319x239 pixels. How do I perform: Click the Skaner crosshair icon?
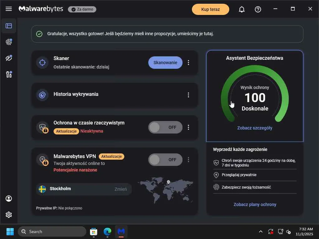coord(42,63)
